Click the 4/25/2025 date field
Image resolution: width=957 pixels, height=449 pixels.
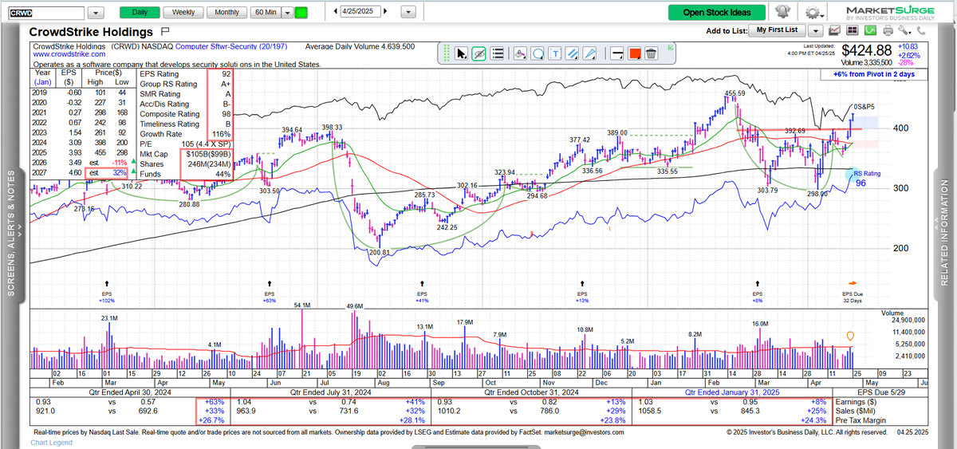pyautogui.click(x=361, y=13)
